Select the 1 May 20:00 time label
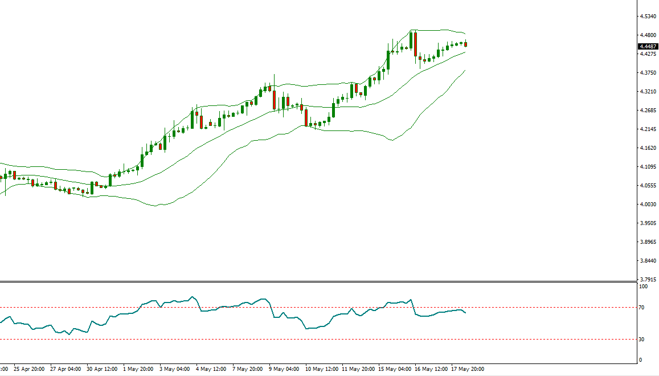659x376 pixels. [138, 369]
